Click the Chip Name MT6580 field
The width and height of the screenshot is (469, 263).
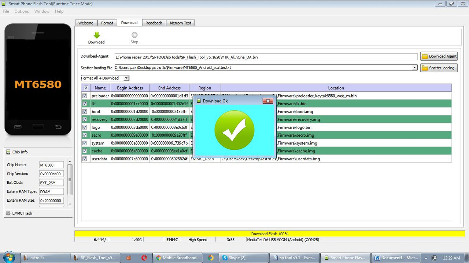[x=51, y=165]
